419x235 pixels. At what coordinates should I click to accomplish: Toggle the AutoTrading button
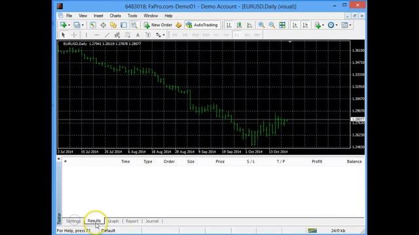[202, 25]
